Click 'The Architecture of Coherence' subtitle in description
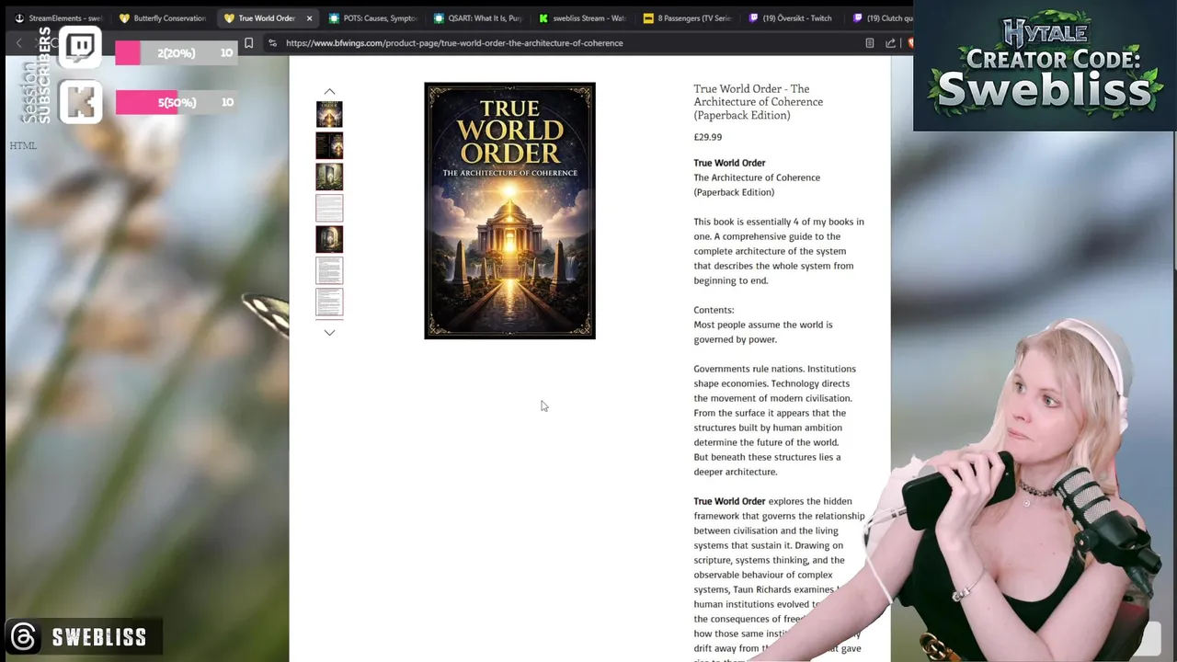 click(757, 177)
